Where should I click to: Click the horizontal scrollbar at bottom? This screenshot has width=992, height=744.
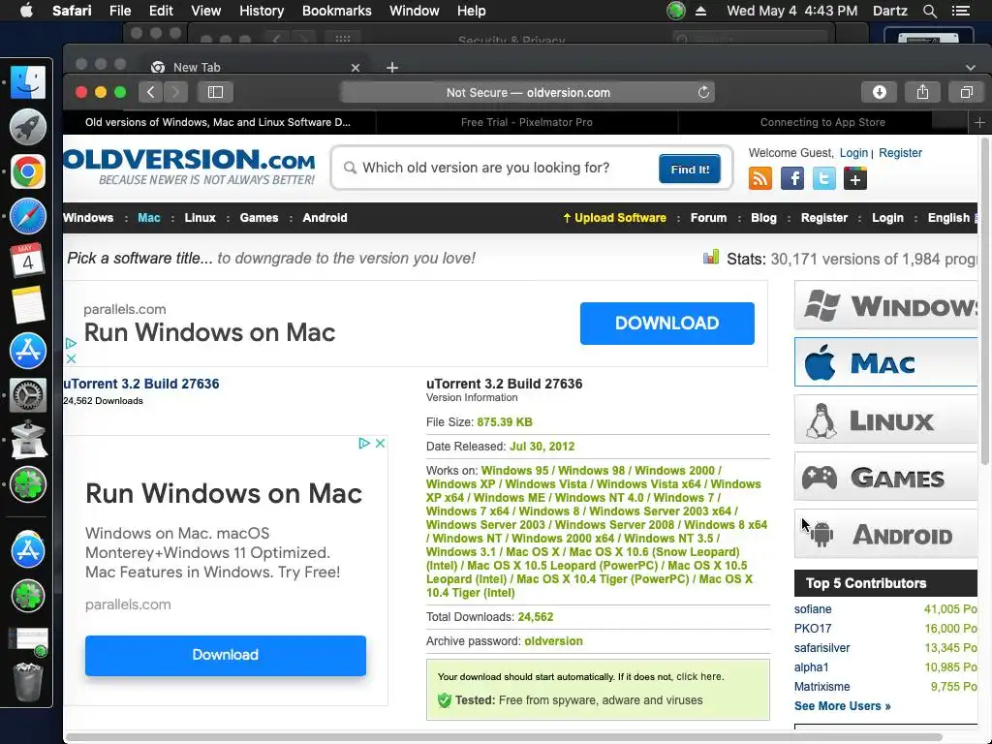click(504, 737)
